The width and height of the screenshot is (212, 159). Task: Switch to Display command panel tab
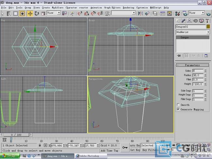coord(201,21)
